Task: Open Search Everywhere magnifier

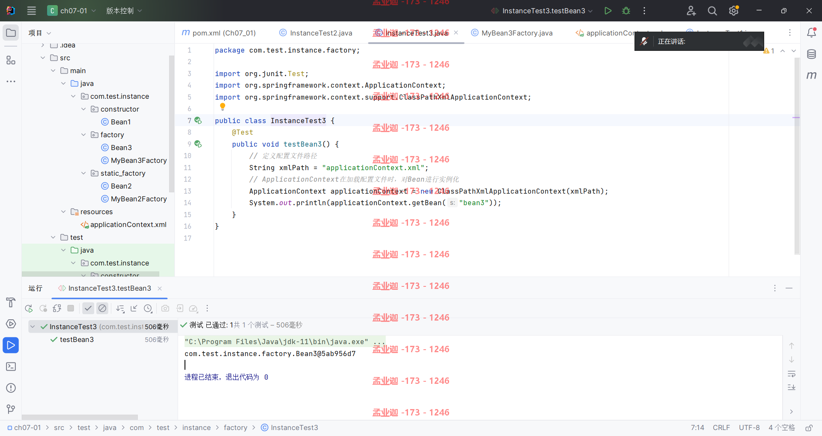Action: click(712, 11)
